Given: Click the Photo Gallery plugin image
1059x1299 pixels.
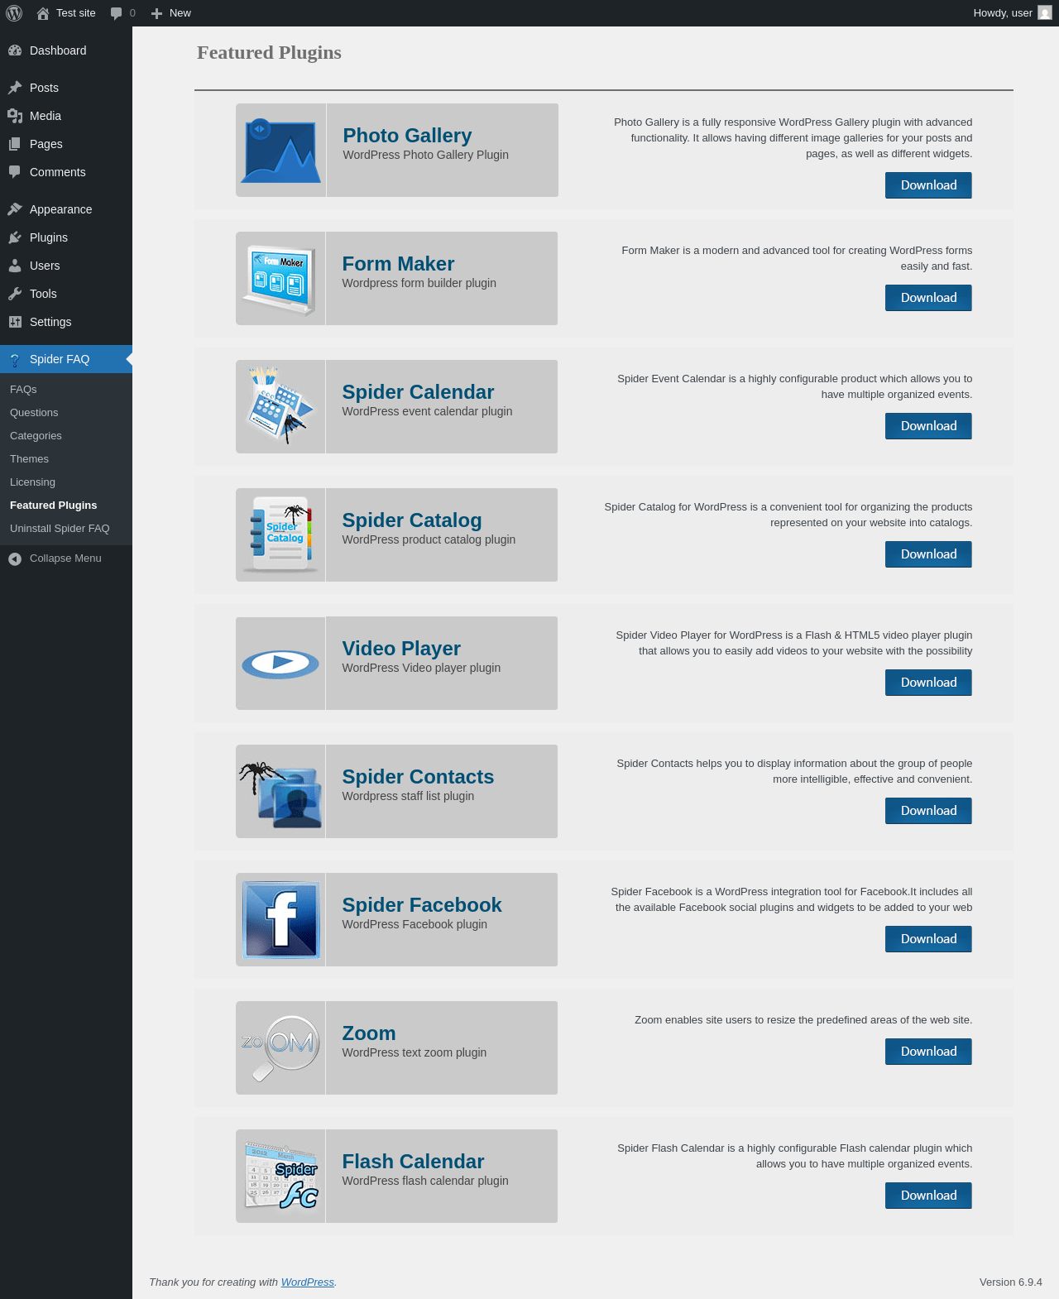Looking at the screenshot, I should point(281,150).
